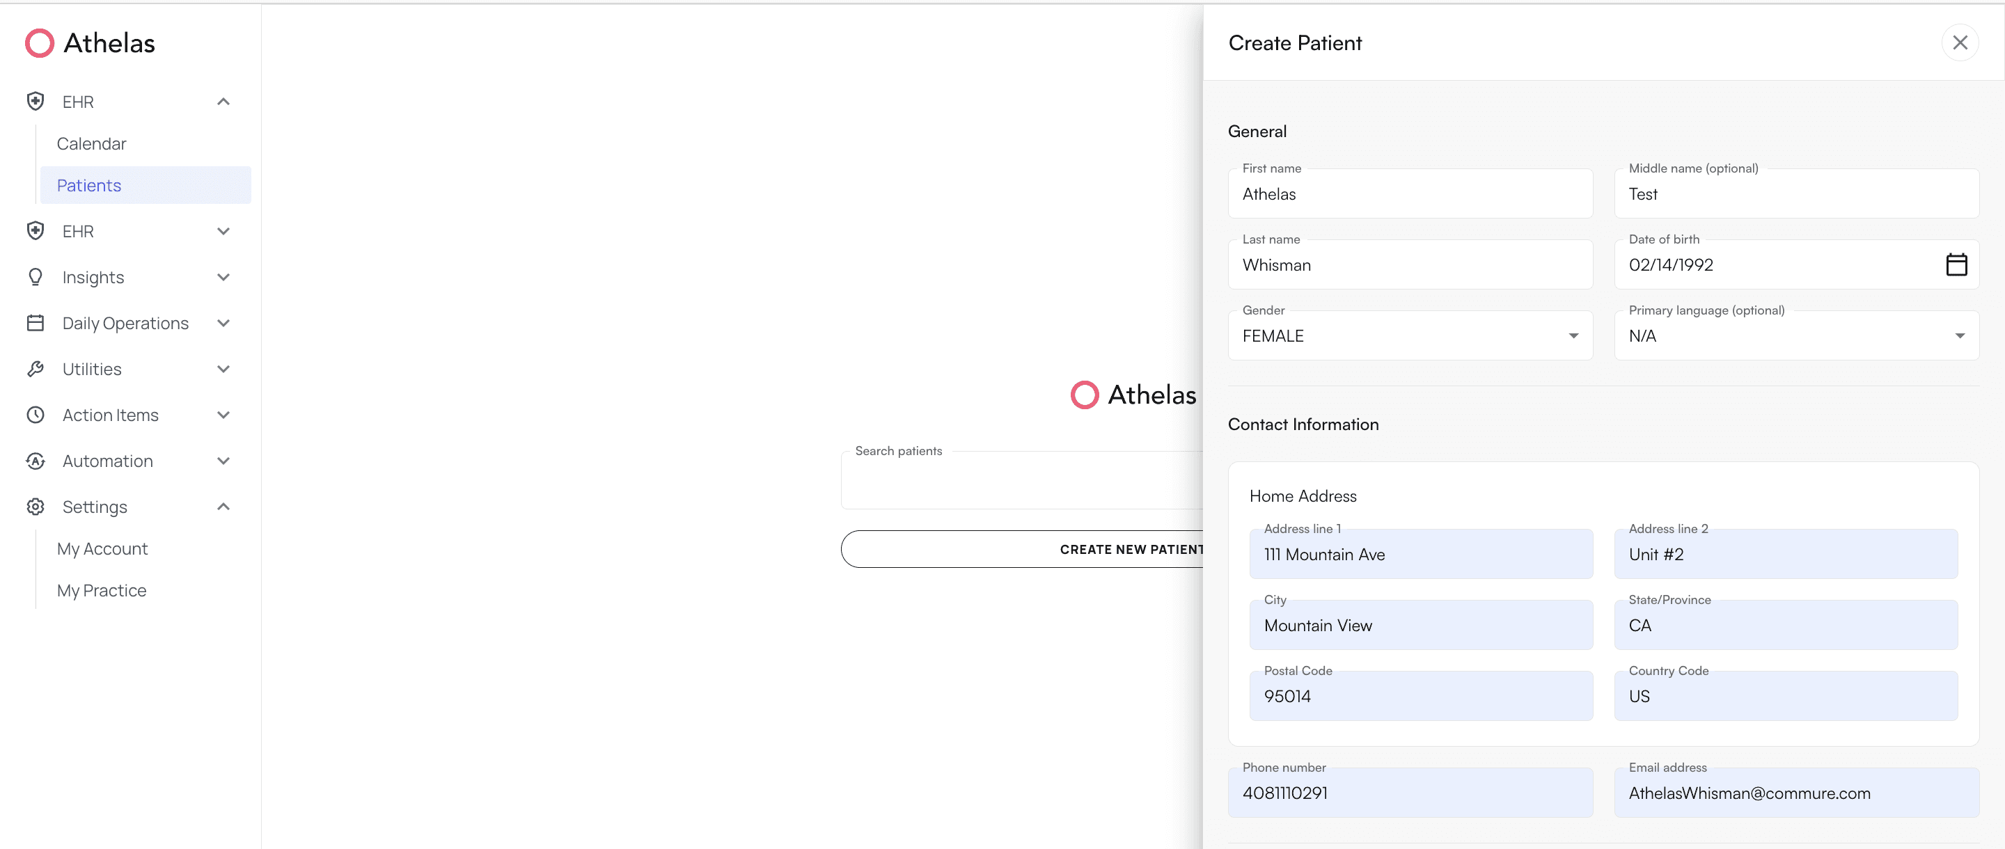
Task: Expand the Daily Operations section
Action: point(223,323)
